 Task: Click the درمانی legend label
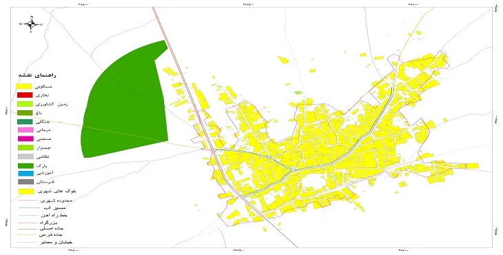pyautogui.click(x=43, y=130)
